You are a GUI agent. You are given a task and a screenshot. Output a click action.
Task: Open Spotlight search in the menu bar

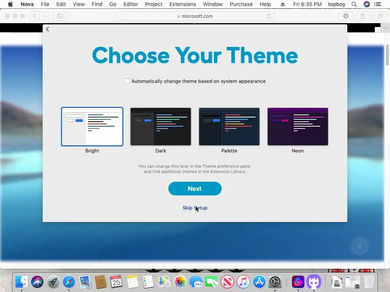354,4
